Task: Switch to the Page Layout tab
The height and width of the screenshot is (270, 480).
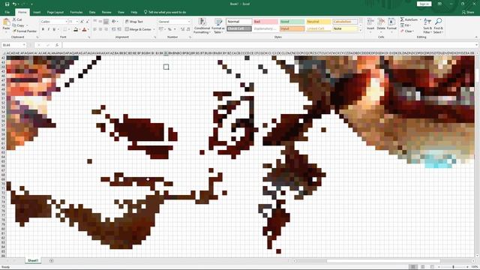Action: pos(55,12)
